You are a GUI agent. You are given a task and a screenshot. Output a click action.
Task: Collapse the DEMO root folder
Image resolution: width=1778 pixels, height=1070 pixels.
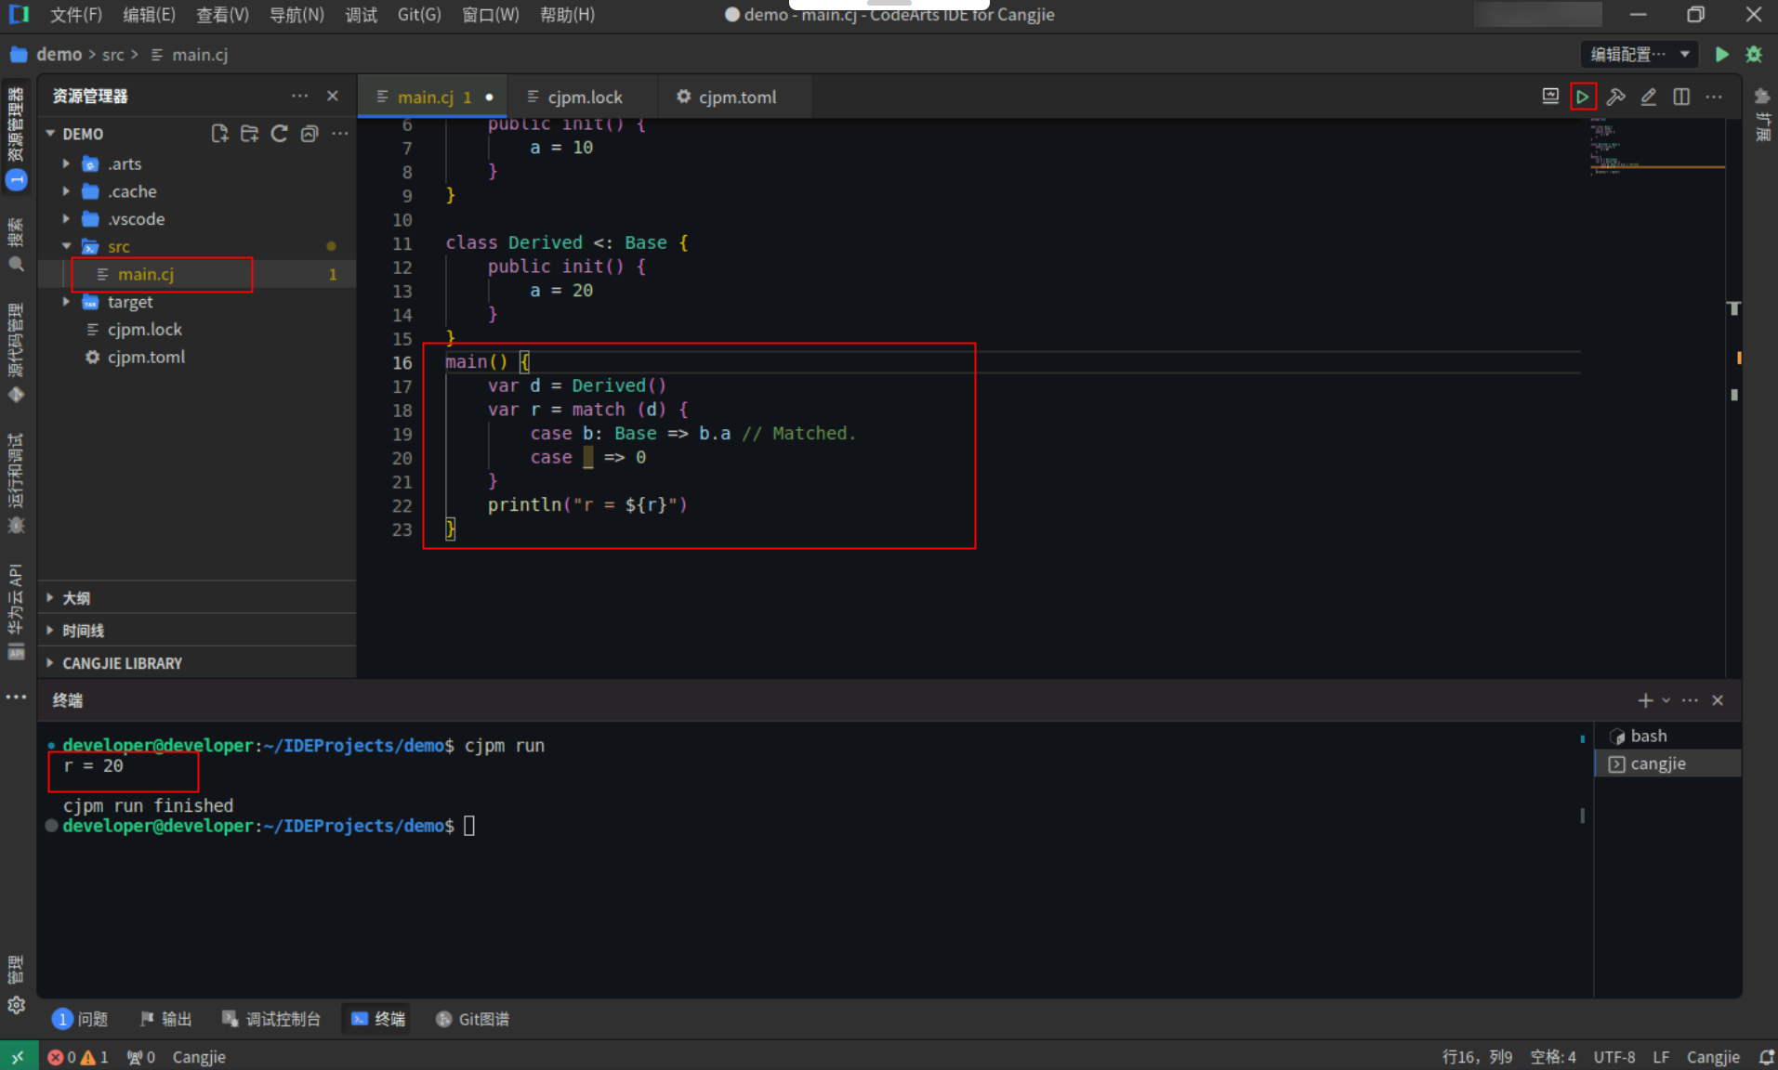tap(51, 134)
